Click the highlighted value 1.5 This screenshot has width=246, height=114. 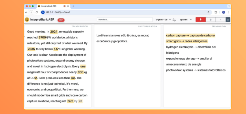coord(56,49)
